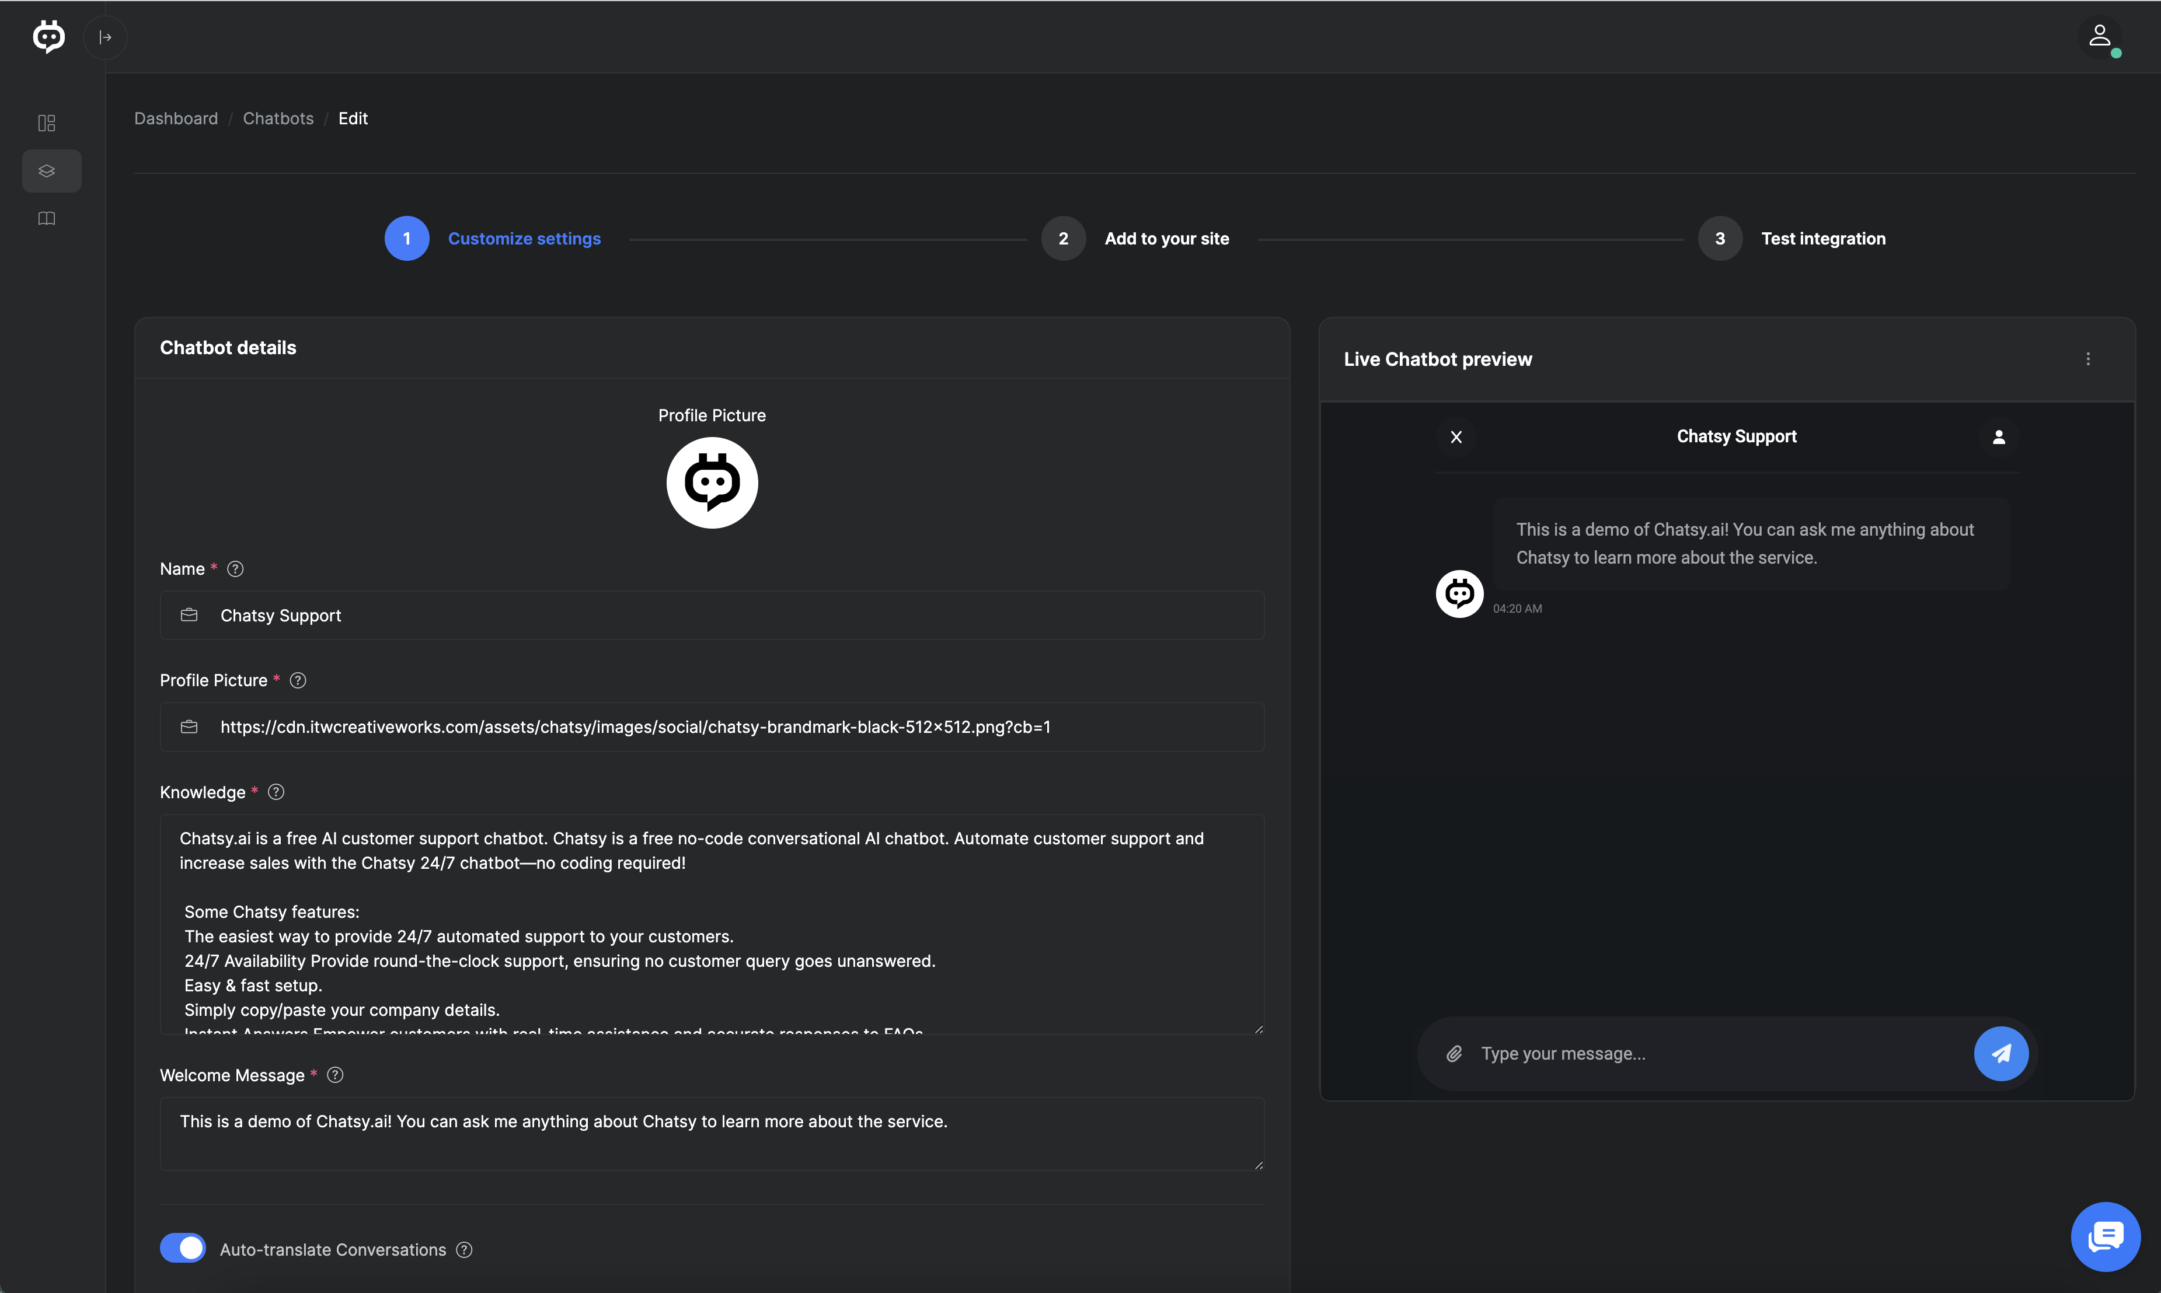Open the documentation book sidebar icon

click(x=47, y=219)
